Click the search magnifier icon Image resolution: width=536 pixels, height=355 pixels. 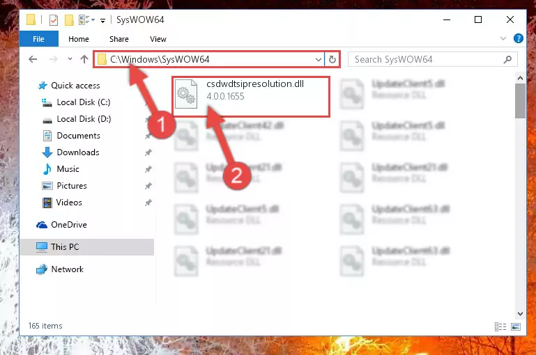(x=507, y=59)
